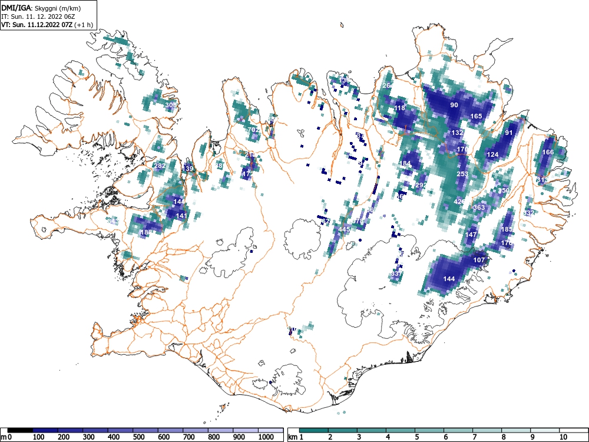Click the '702' visibility label
Image resolution: width=589 pixels, height=442 pixels.
pyautogui.click(x=253, y=130)
